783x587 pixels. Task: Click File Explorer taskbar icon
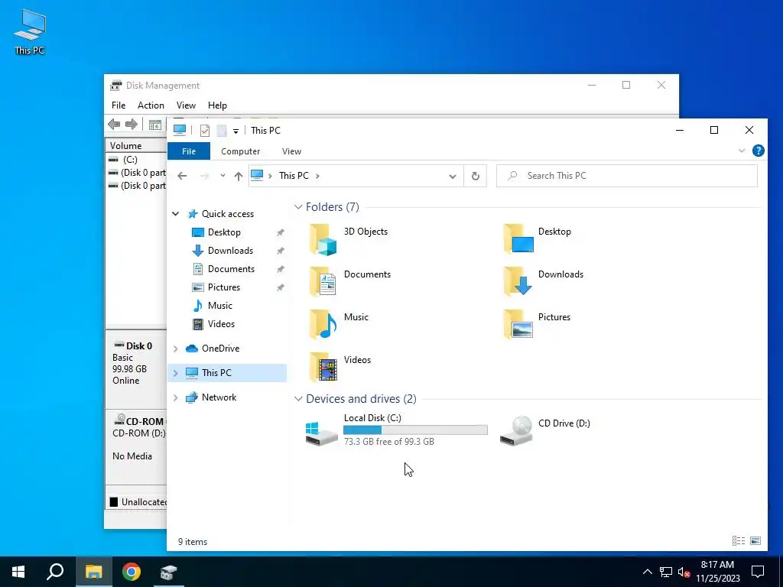(x=93, y=572)
